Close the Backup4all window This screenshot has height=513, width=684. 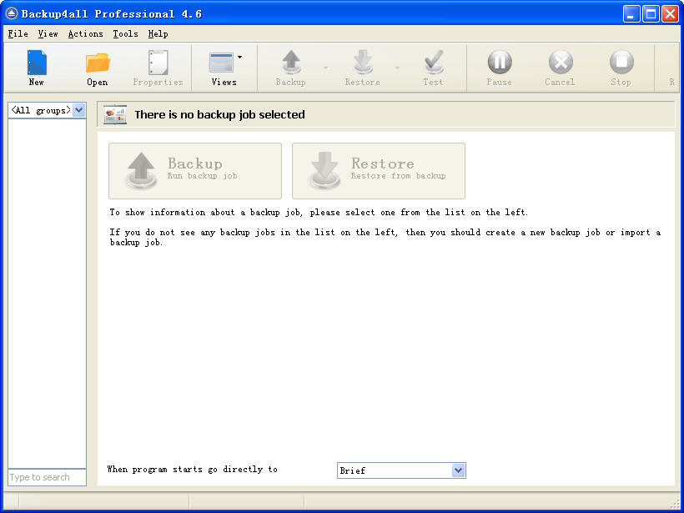[x=670, y=14]
